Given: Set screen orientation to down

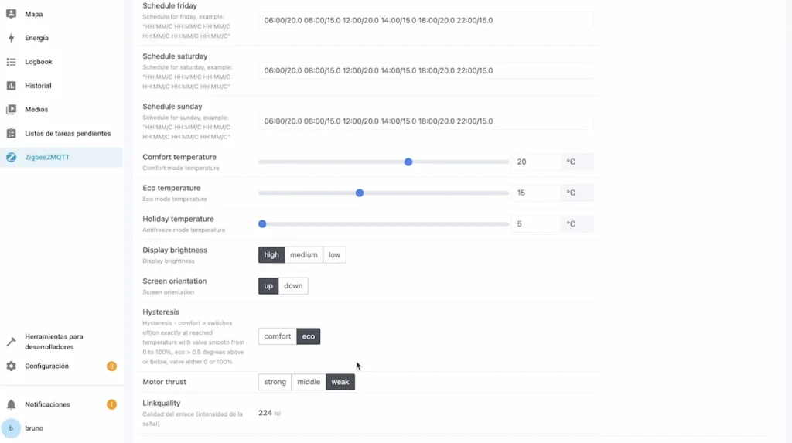Looking at the screenshot, I should (293, 286).
